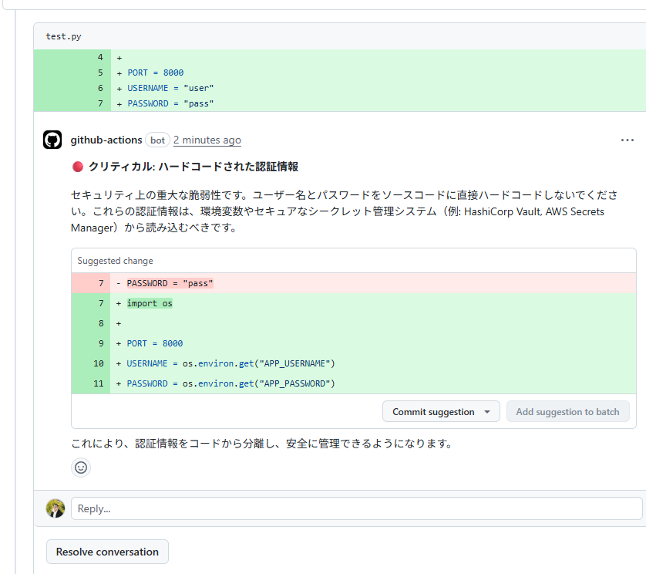Click the HashiCorp Vault mention in comment
Viewport: 646px width, 574px height.
point(503,211)
